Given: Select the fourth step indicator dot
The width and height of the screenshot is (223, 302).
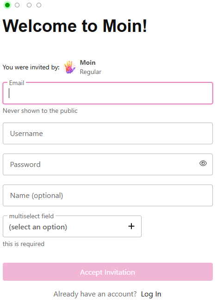Looking at the screenshot, I should click(39, 5).
